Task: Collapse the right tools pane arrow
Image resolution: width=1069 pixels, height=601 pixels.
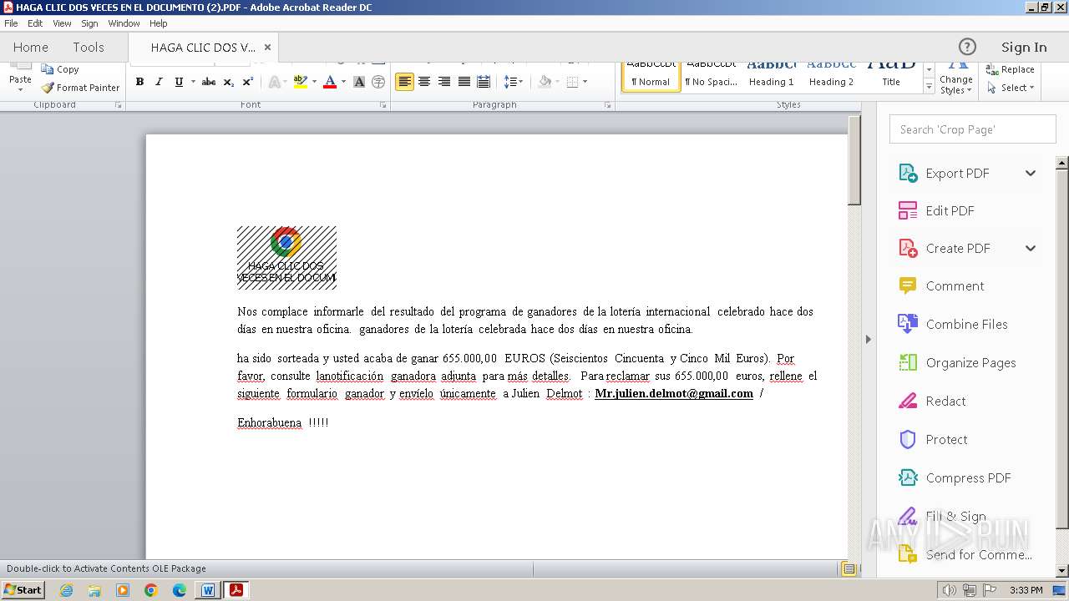Action: [868, 339]
